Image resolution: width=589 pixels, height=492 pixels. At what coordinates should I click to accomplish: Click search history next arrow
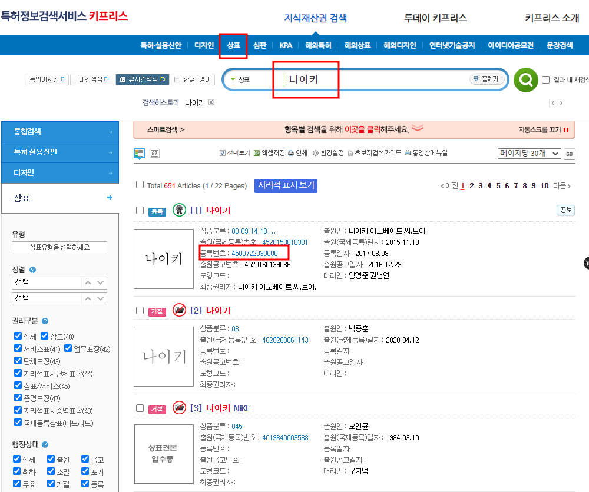(561, 103)
